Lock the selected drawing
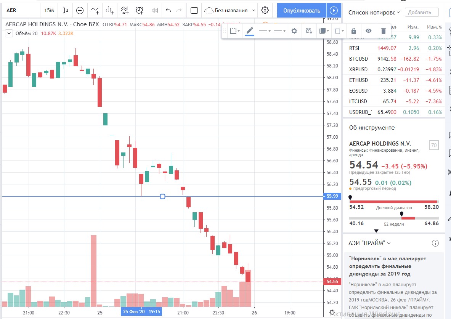451x319 pixels. (354, 31)
